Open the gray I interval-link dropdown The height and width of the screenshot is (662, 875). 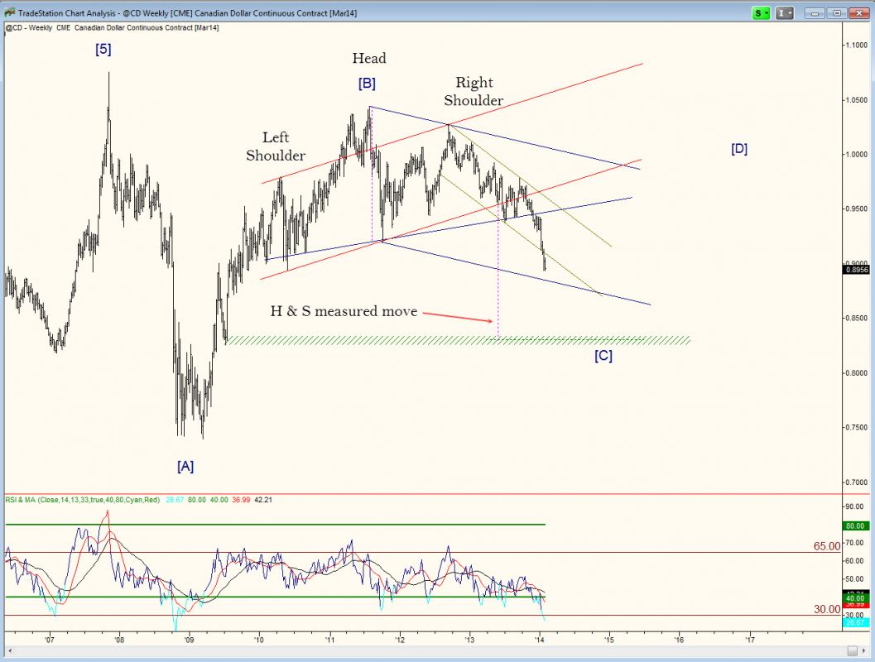point(786,12)
